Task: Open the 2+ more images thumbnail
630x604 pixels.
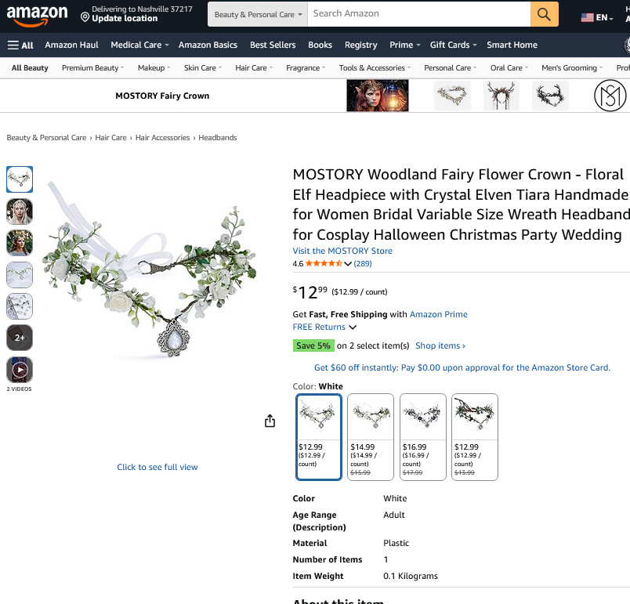Action: point(20,338)
